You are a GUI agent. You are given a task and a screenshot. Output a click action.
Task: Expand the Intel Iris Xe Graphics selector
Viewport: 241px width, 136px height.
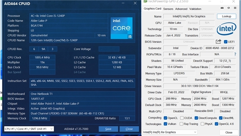170,132
